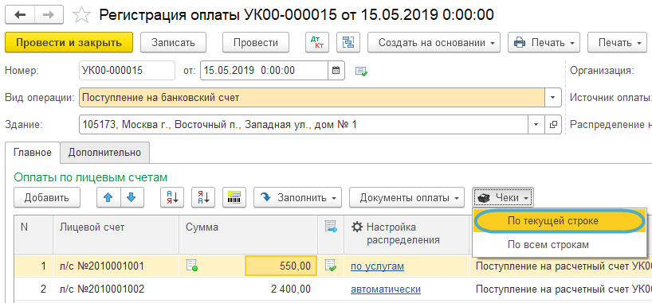This screenshot has width=652, height=303.
Task: Open Печать dropdown with printer icon
Action: pos(544,42)
